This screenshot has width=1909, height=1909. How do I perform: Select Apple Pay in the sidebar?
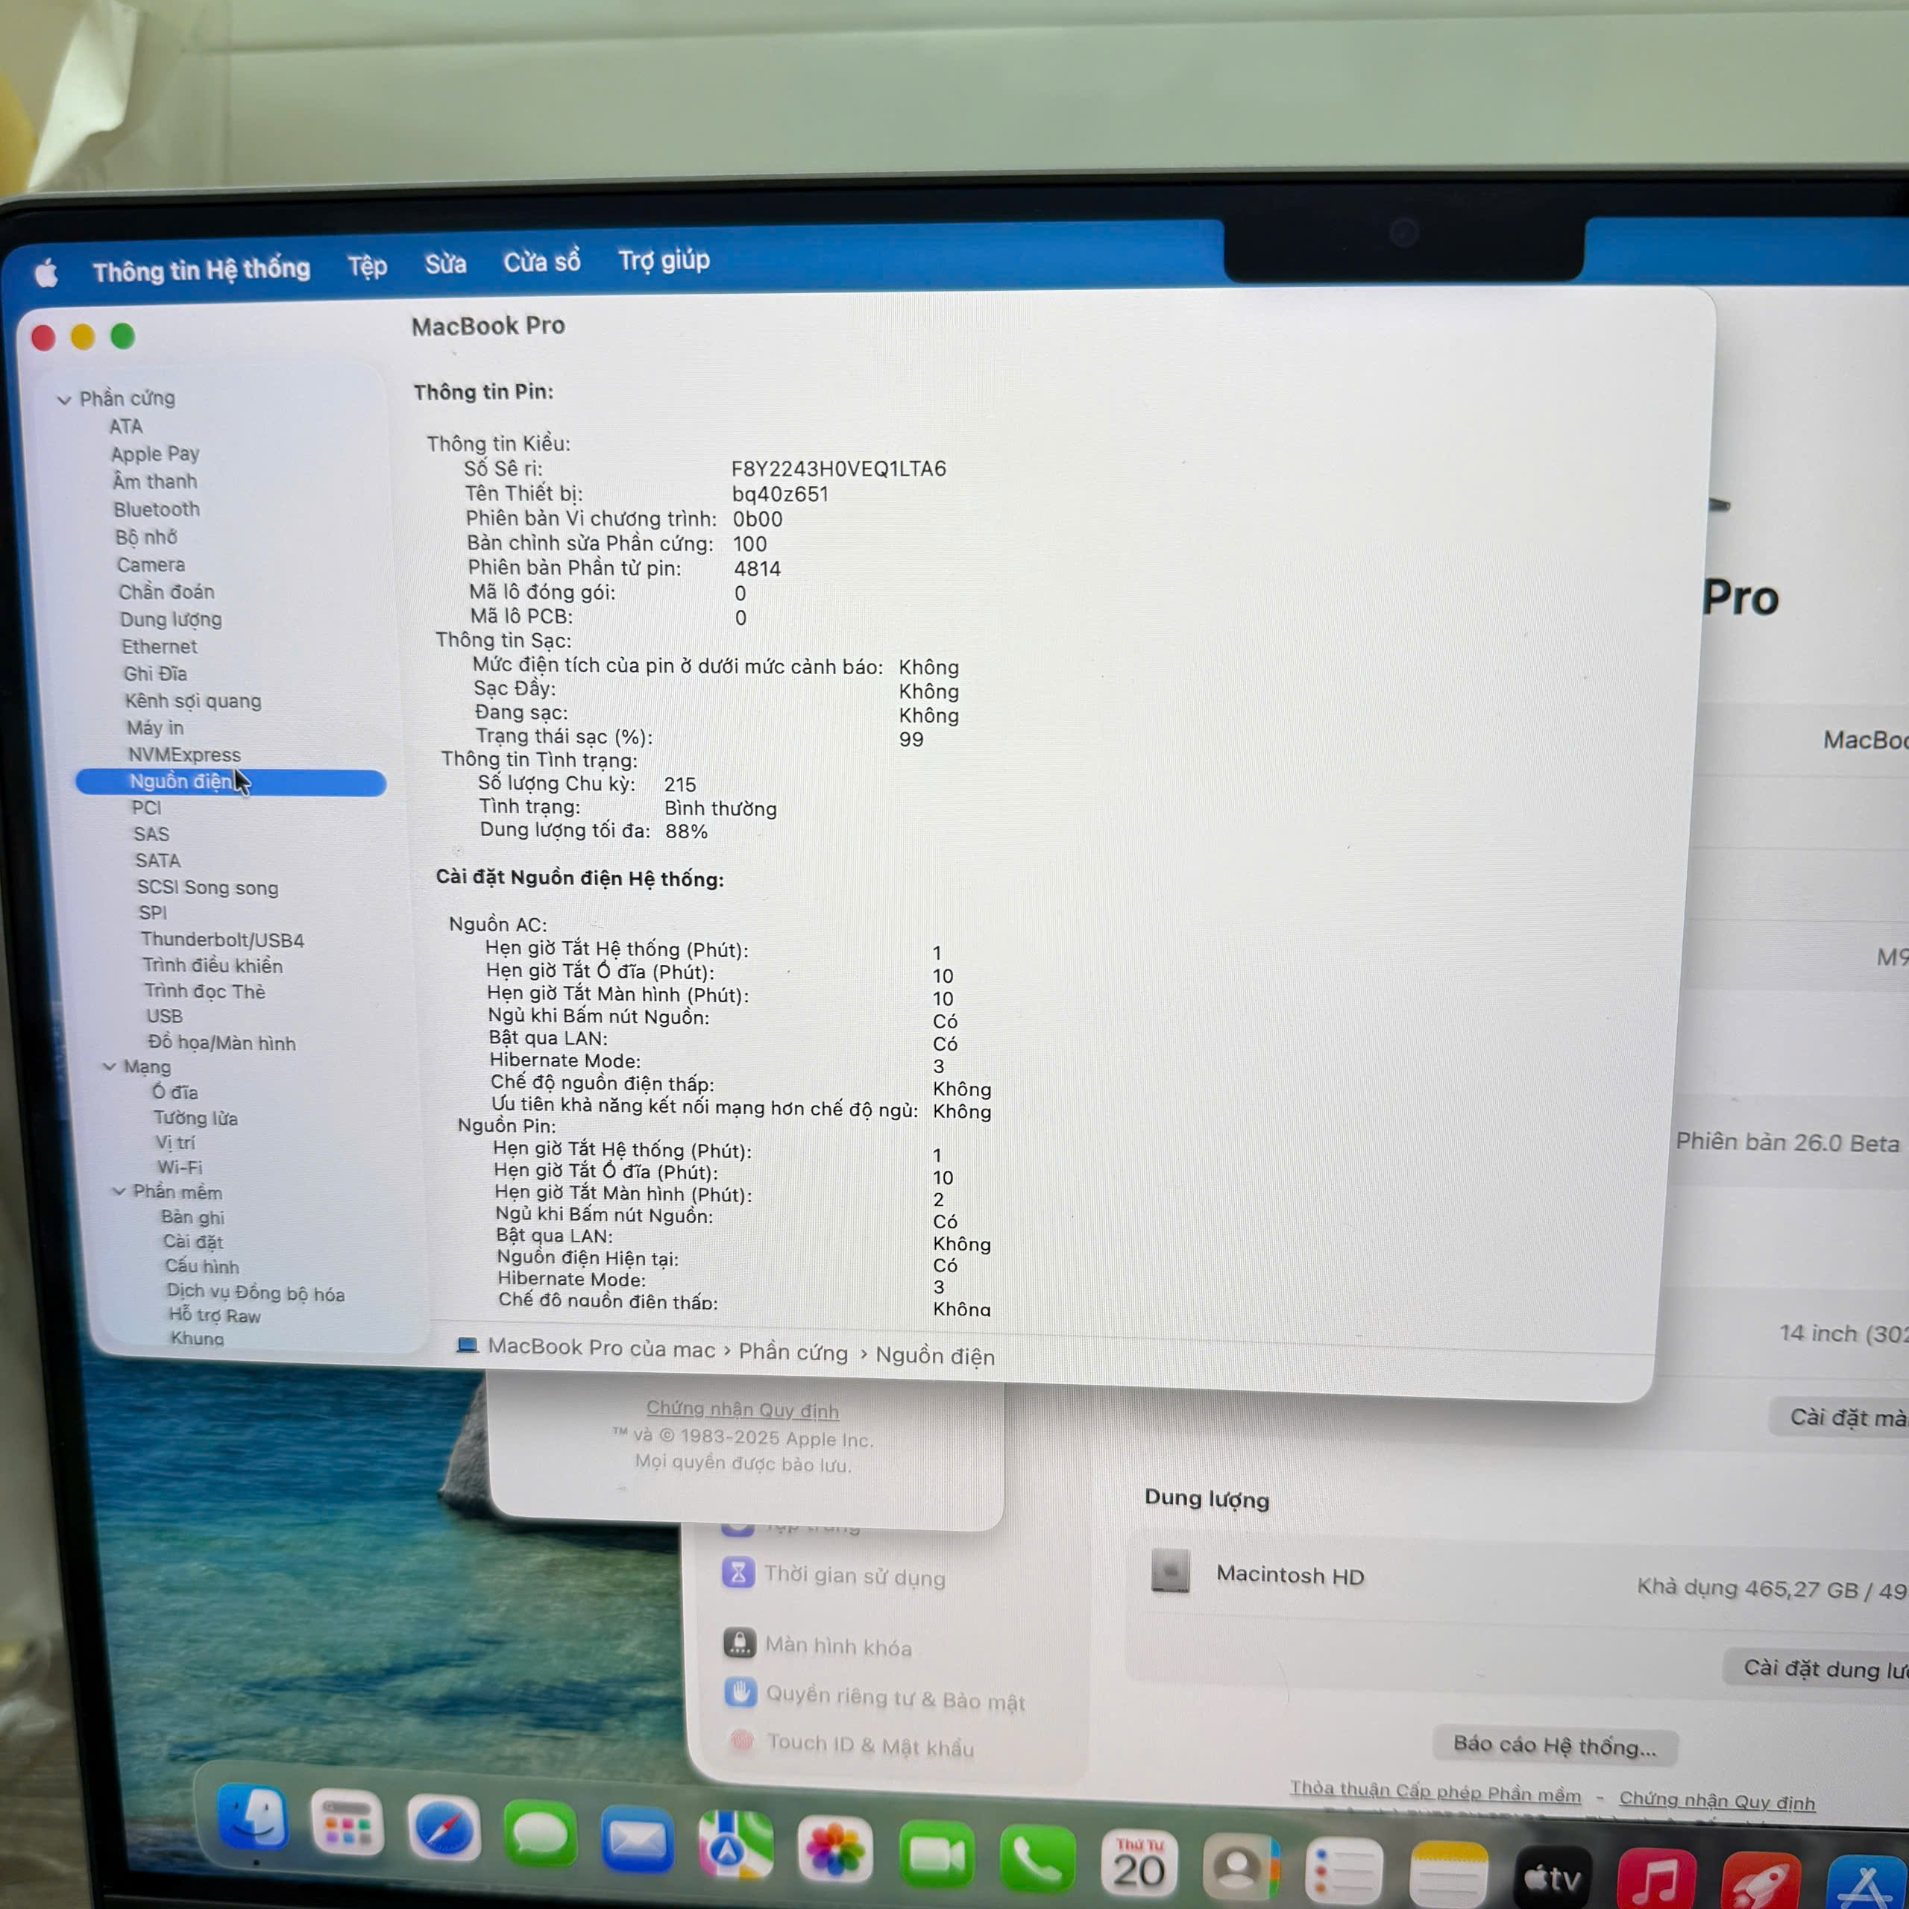(x=155, y=455)
